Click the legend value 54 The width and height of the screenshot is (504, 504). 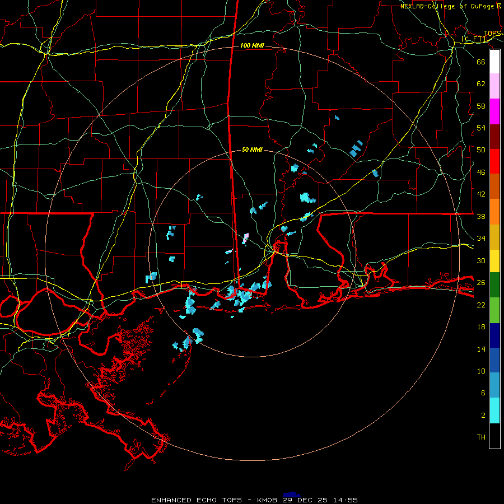point(481,128)
